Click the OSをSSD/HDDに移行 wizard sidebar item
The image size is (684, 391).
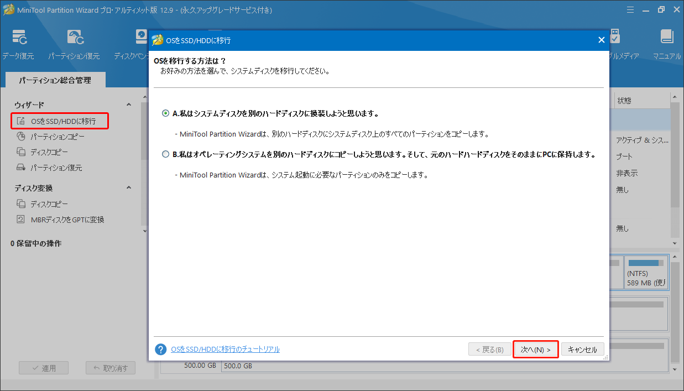coord(59,121)
